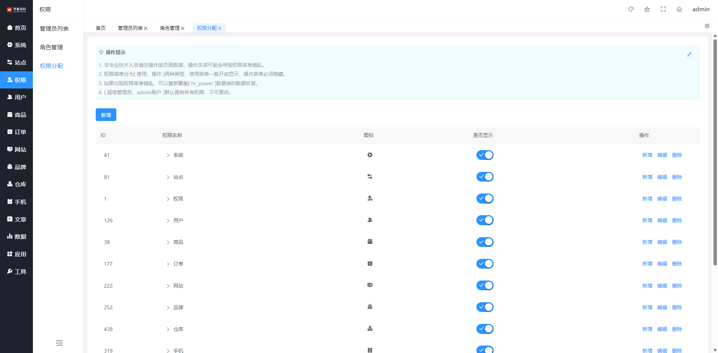Open 数据 section in left sidebar

pos(16,236)
